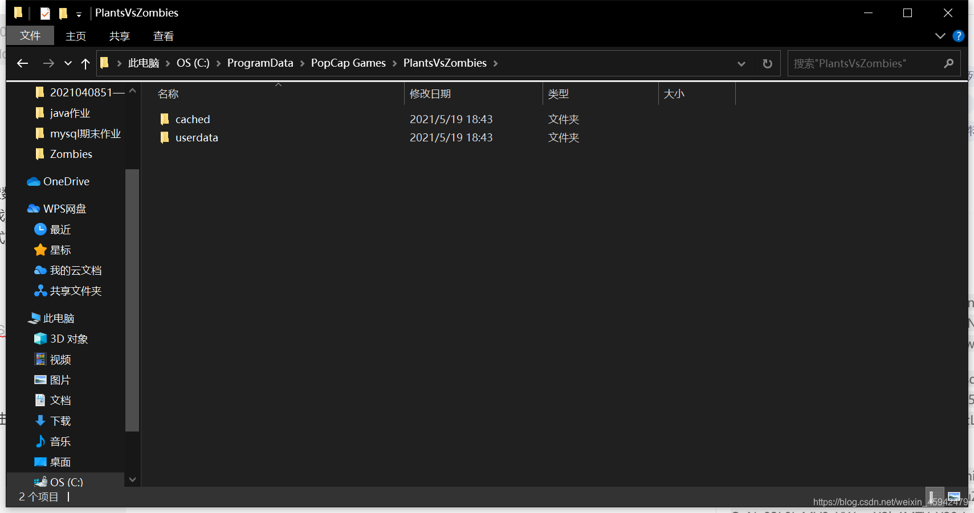This screenshot has width=974, height=513.
Task: Switch to large icons view in status bar
Action: click(953, 496)
